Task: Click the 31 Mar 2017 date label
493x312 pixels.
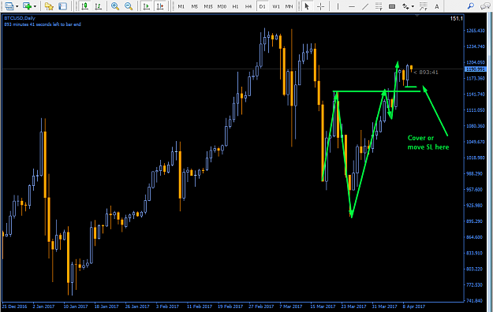Action: pyautogui.click(x=384, y=306)
